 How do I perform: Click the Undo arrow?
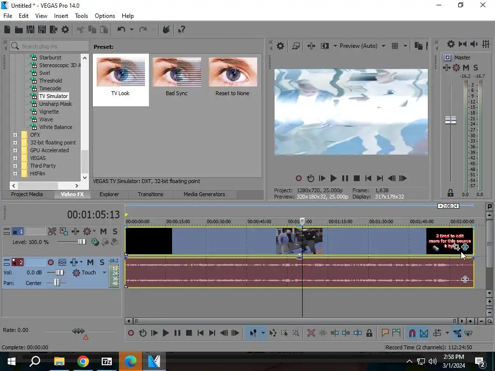point(121,29)
